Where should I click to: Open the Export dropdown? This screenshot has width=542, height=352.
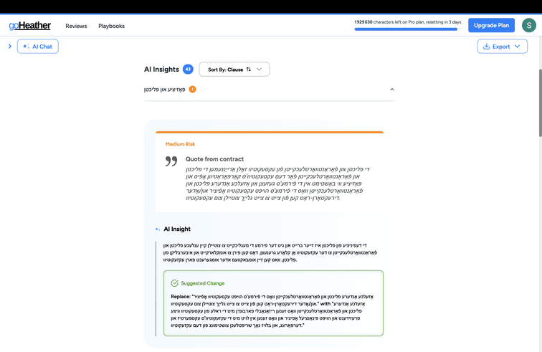point(503,47)
